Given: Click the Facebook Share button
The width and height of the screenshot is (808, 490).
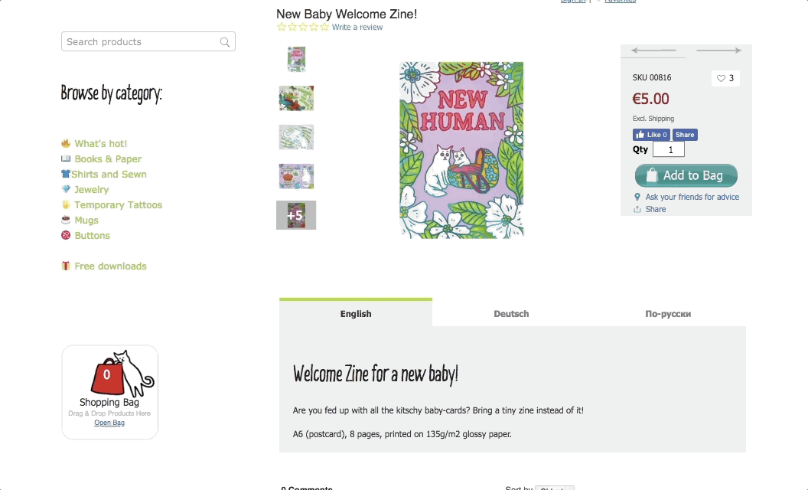Looking at the screenshot, I should click(685, 135).
